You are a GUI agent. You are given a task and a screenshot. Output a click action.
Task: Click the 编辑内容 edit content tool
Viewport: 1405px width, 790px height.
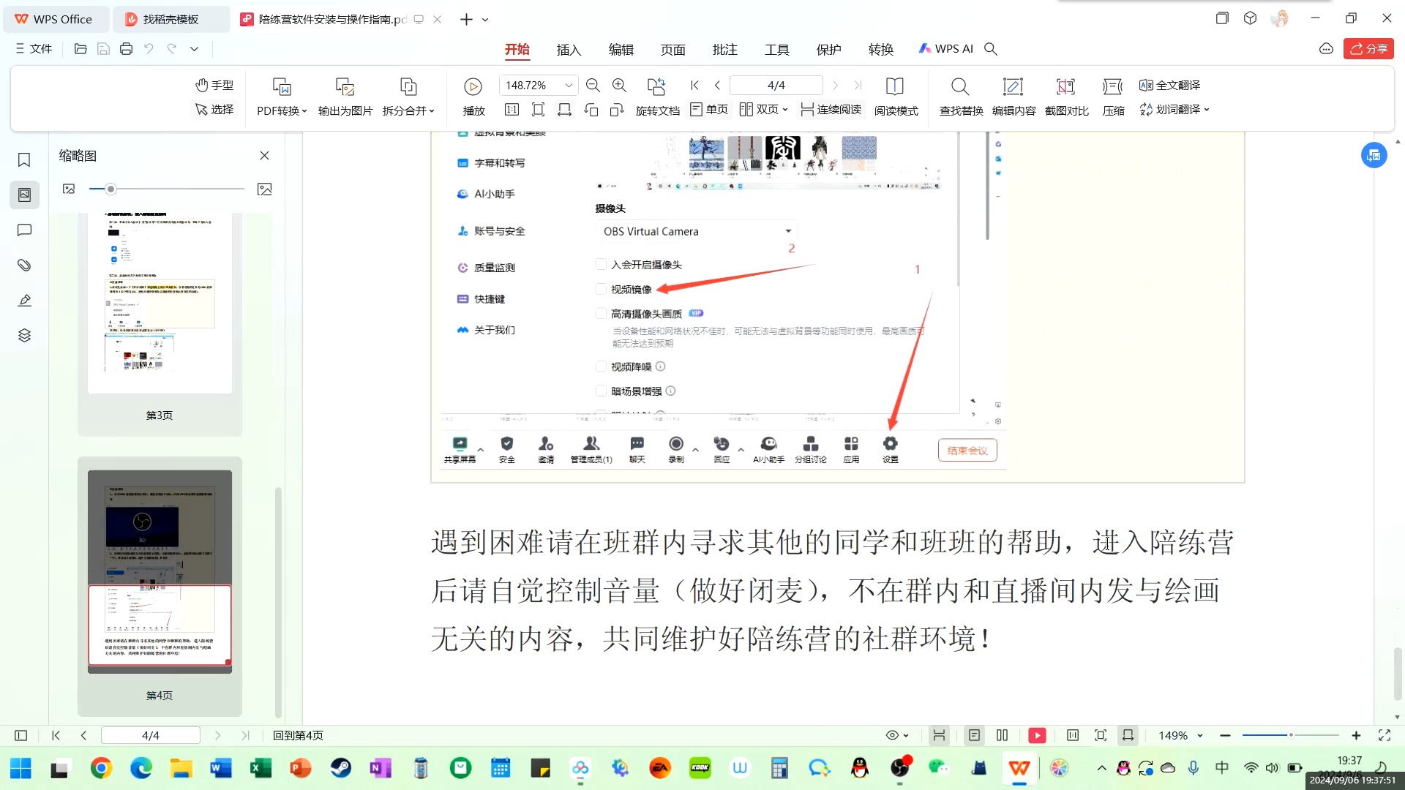pyautogui.click(x=1014, y=97)
